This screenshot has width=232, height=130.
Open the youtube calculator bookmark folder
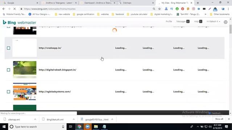pos(137,14)
